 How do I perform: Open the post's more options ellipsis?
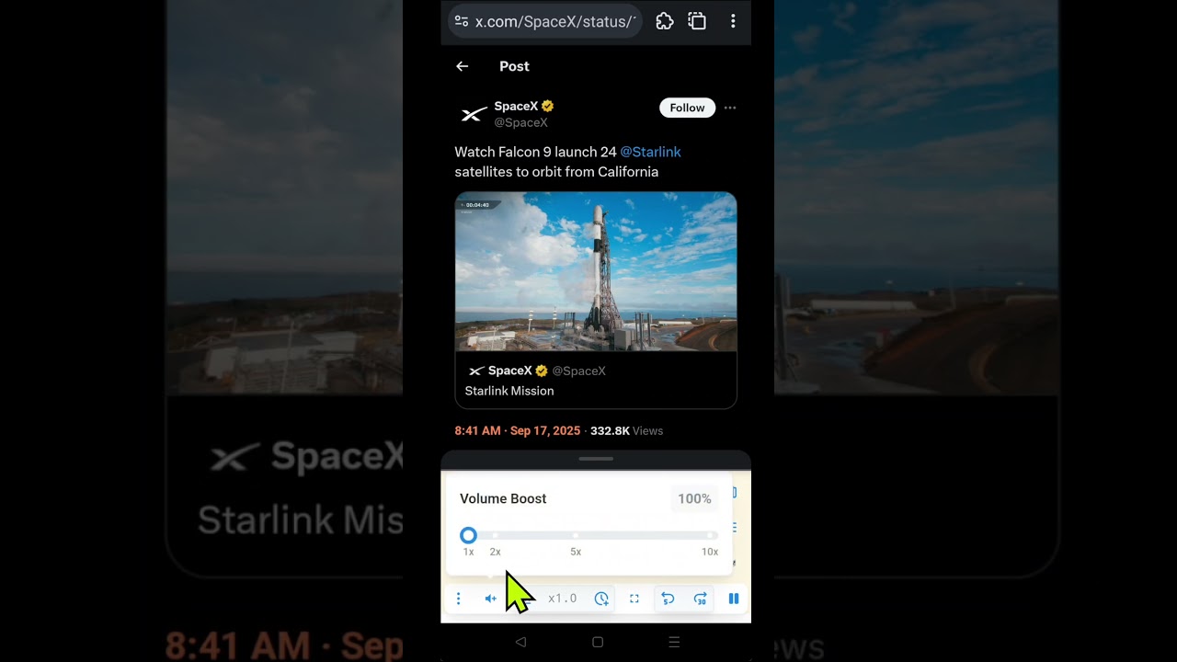[730, 108]
